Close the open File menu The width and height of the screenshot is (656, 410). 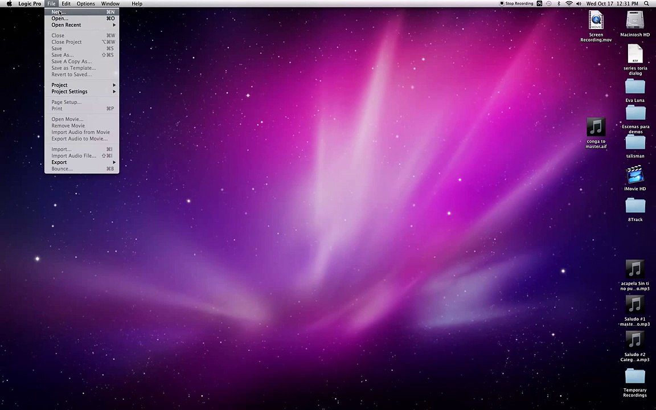tap(51, 4)
